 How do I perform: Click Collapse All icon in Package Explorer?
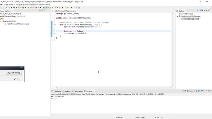[40, 10]
